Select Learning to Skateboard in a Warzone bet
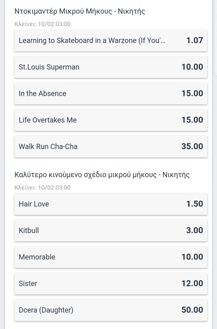Viewport: 217px width, 329px height. (x=111, y=41)
